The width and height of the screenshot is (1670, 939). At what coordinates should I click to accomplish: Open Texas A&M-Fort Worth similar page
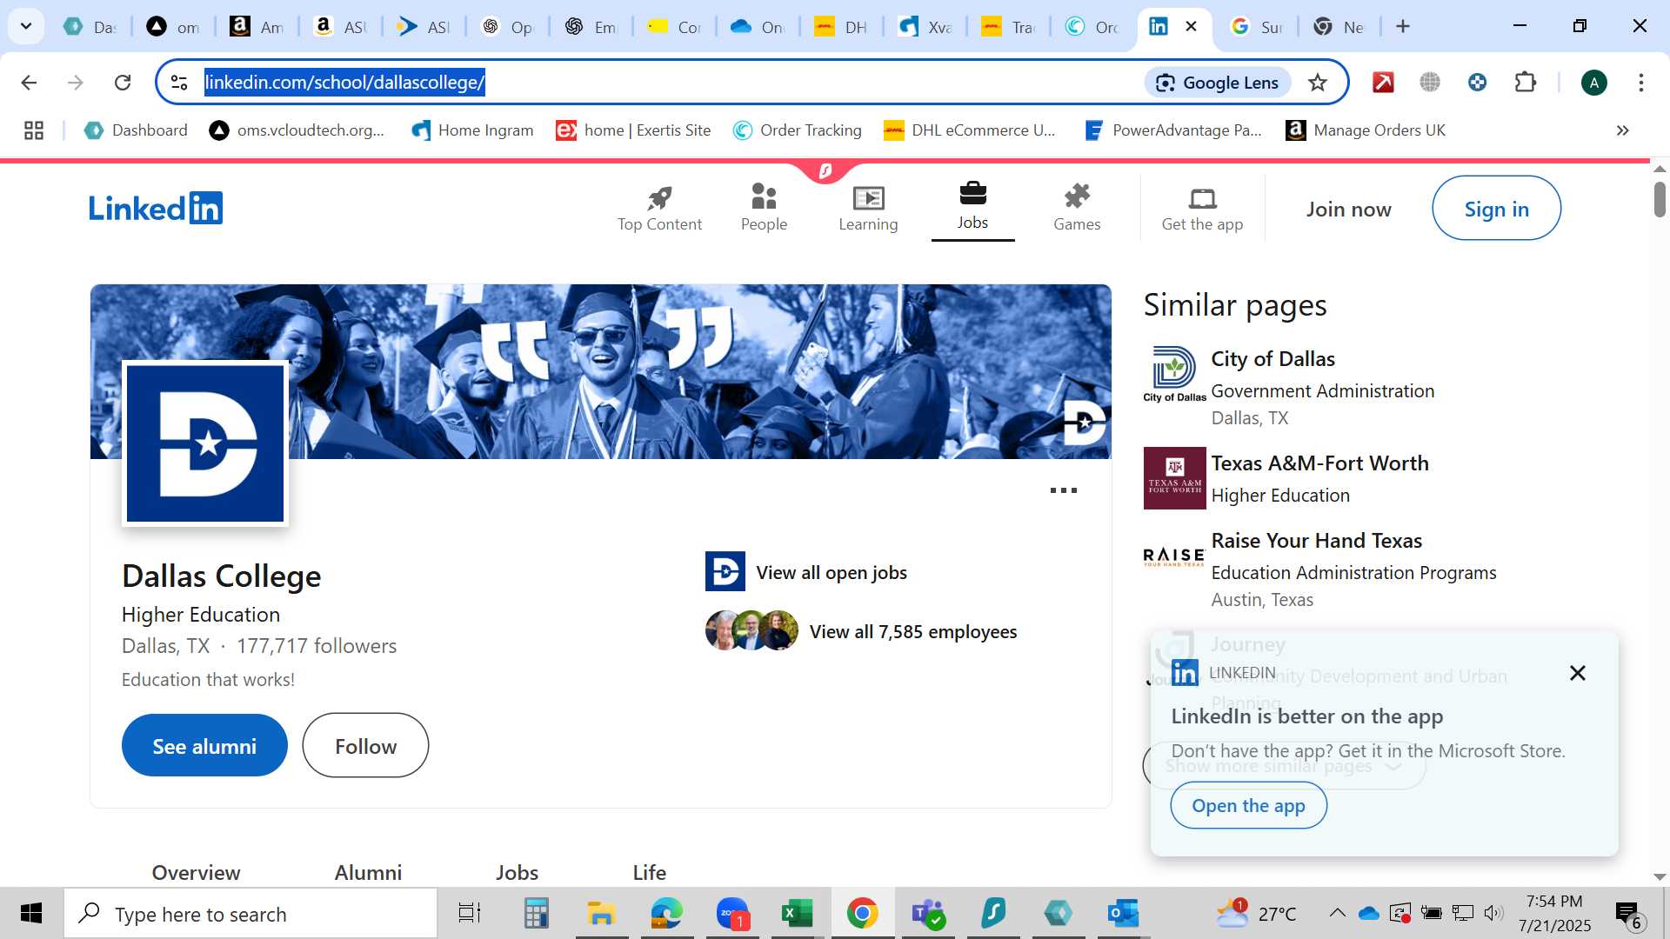[1319, 463]
